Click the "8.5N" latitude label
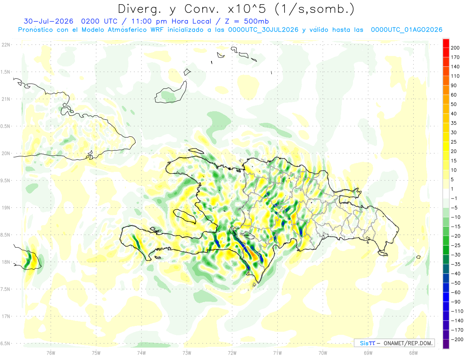 (x=5, y=235)
